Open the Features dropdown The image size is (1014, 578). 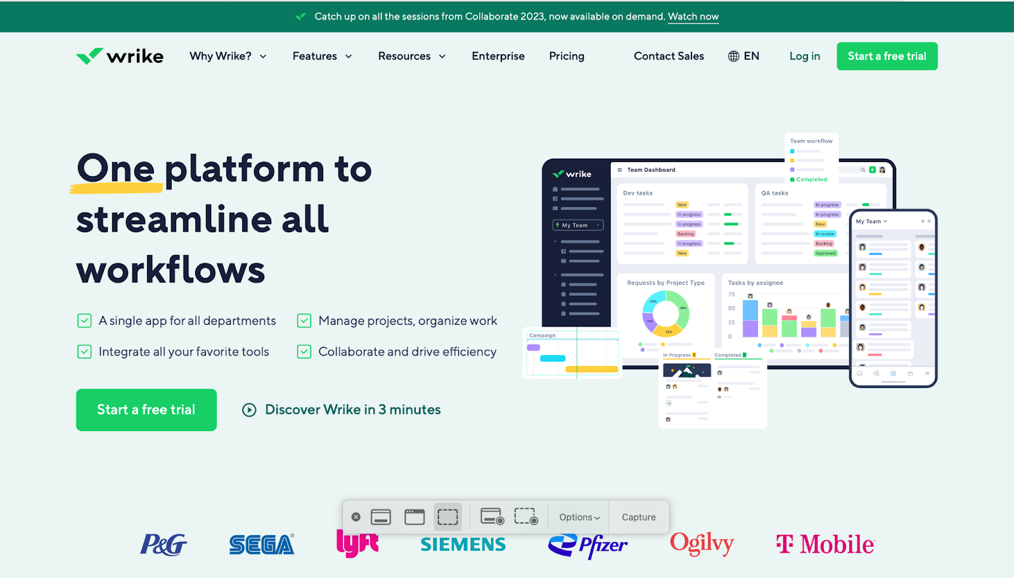click(x=322, y=56)
